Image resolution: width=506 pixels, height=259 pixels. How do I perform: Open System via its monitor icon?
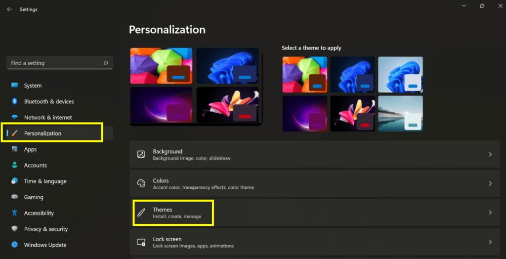[14, 86]
